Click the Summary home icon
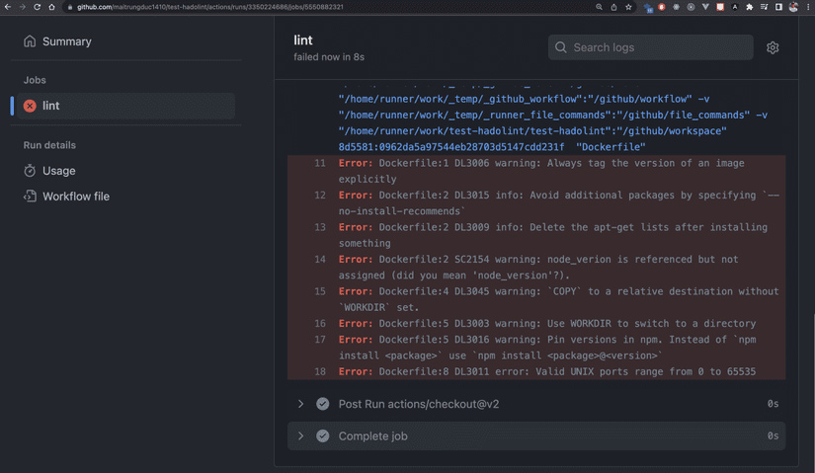Image resolution: width=815 pixels, height=473 pixels. click(30, 41)
